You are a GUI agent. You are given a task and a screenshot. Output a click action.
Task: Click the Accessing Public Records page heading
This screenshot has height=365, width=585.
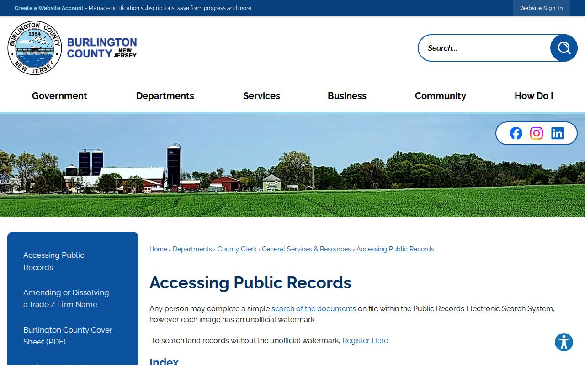(250, 283)
